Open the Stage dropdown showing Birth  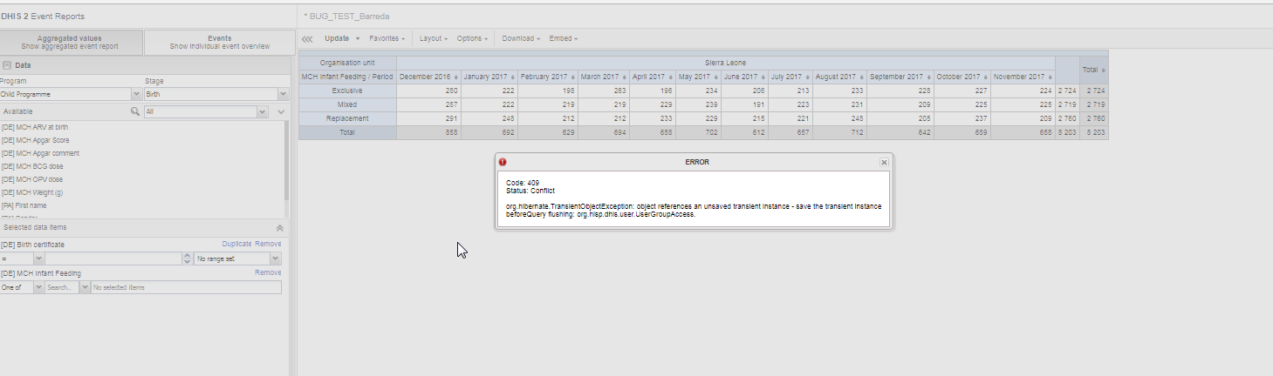(x=283, y=94)
